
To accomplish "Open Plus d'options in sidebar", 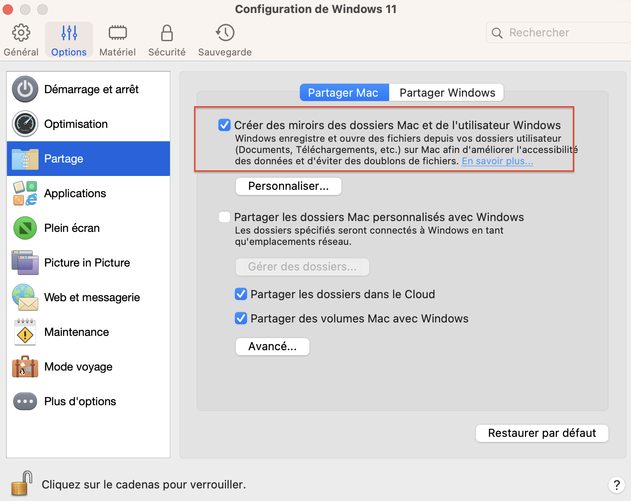I will point(80,401).
